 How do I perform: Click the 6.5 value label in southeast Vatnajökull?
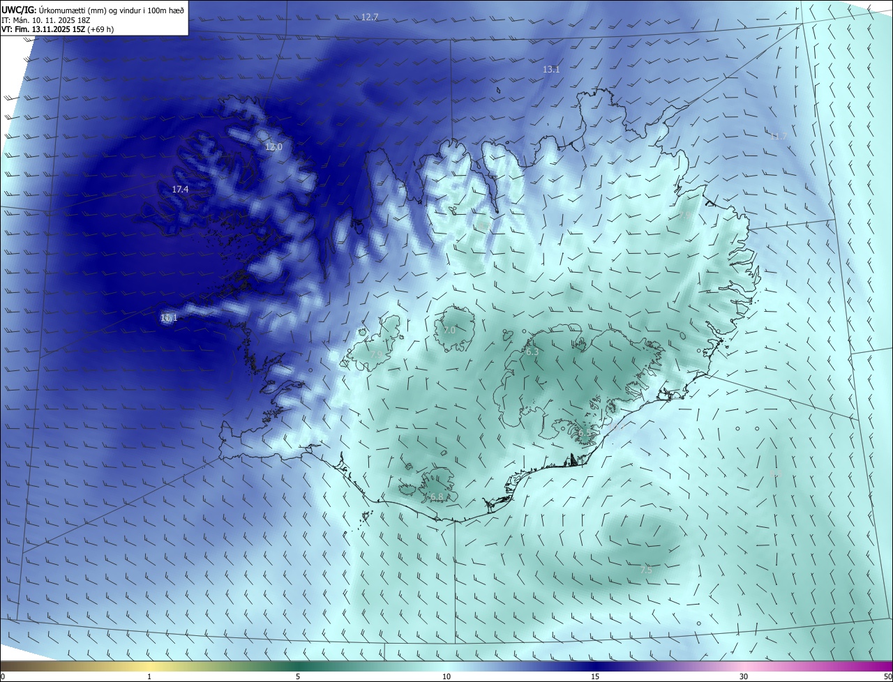[584, 433]
